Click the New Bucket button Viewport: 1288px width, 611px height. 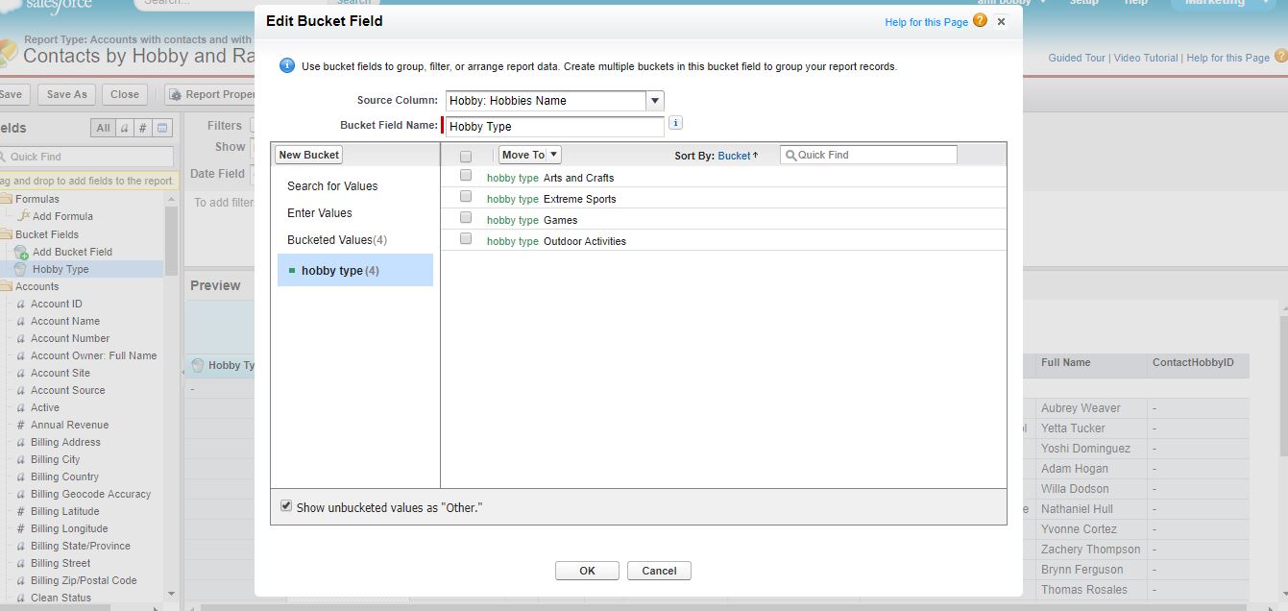click(x=309, y=155)
